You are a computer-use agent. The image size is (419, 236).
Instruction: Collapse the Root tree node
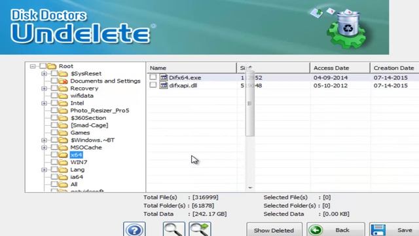[x=33, y=66]
